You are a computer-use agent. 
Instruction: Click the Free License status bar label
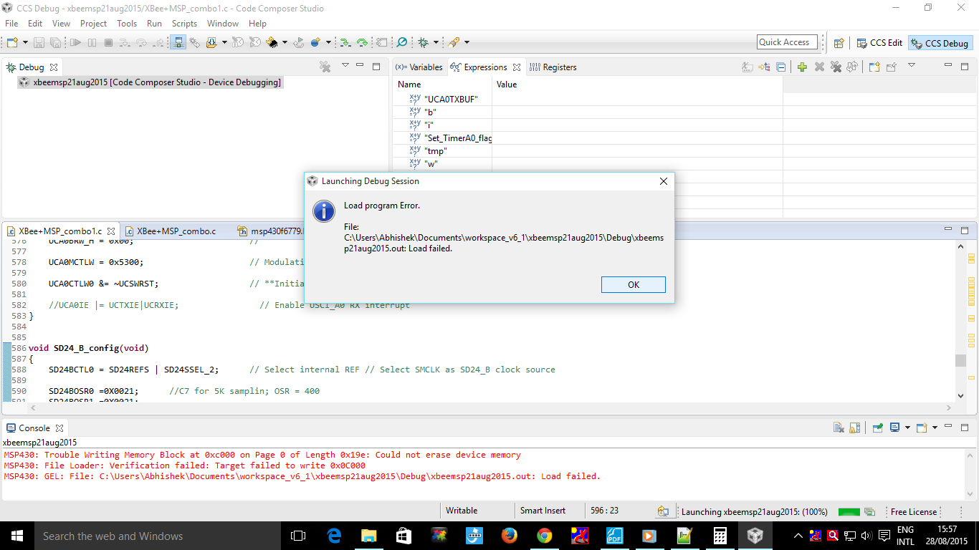(913, 512)
